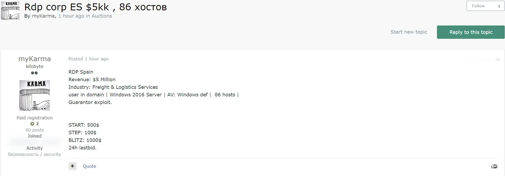Open the myKarma username above the avatar
Viewport: 505px width, 176px height.
34,59
